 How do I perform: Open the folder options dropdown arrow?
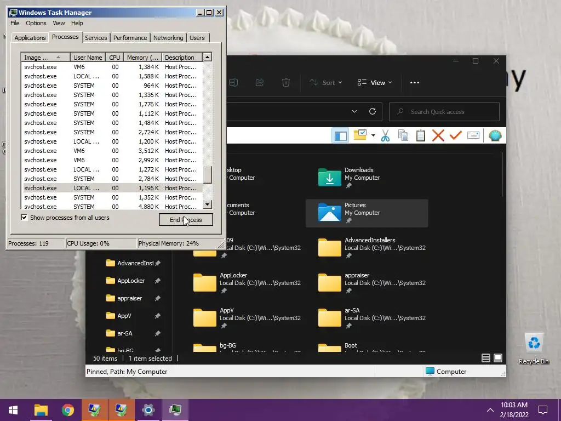(373, 135)
